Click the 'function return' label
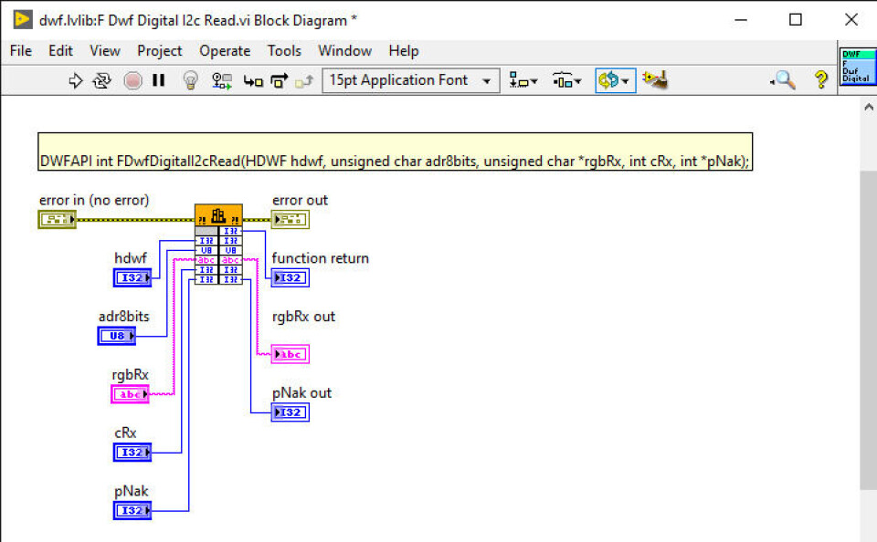Image resolution: width=877 pixels, height=542 pixels. (x=321, y=258)
